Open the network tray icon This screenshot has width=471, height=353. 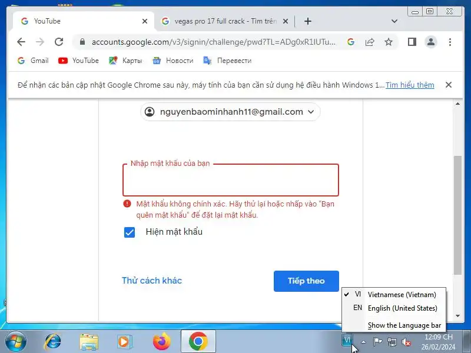point(392,342)
